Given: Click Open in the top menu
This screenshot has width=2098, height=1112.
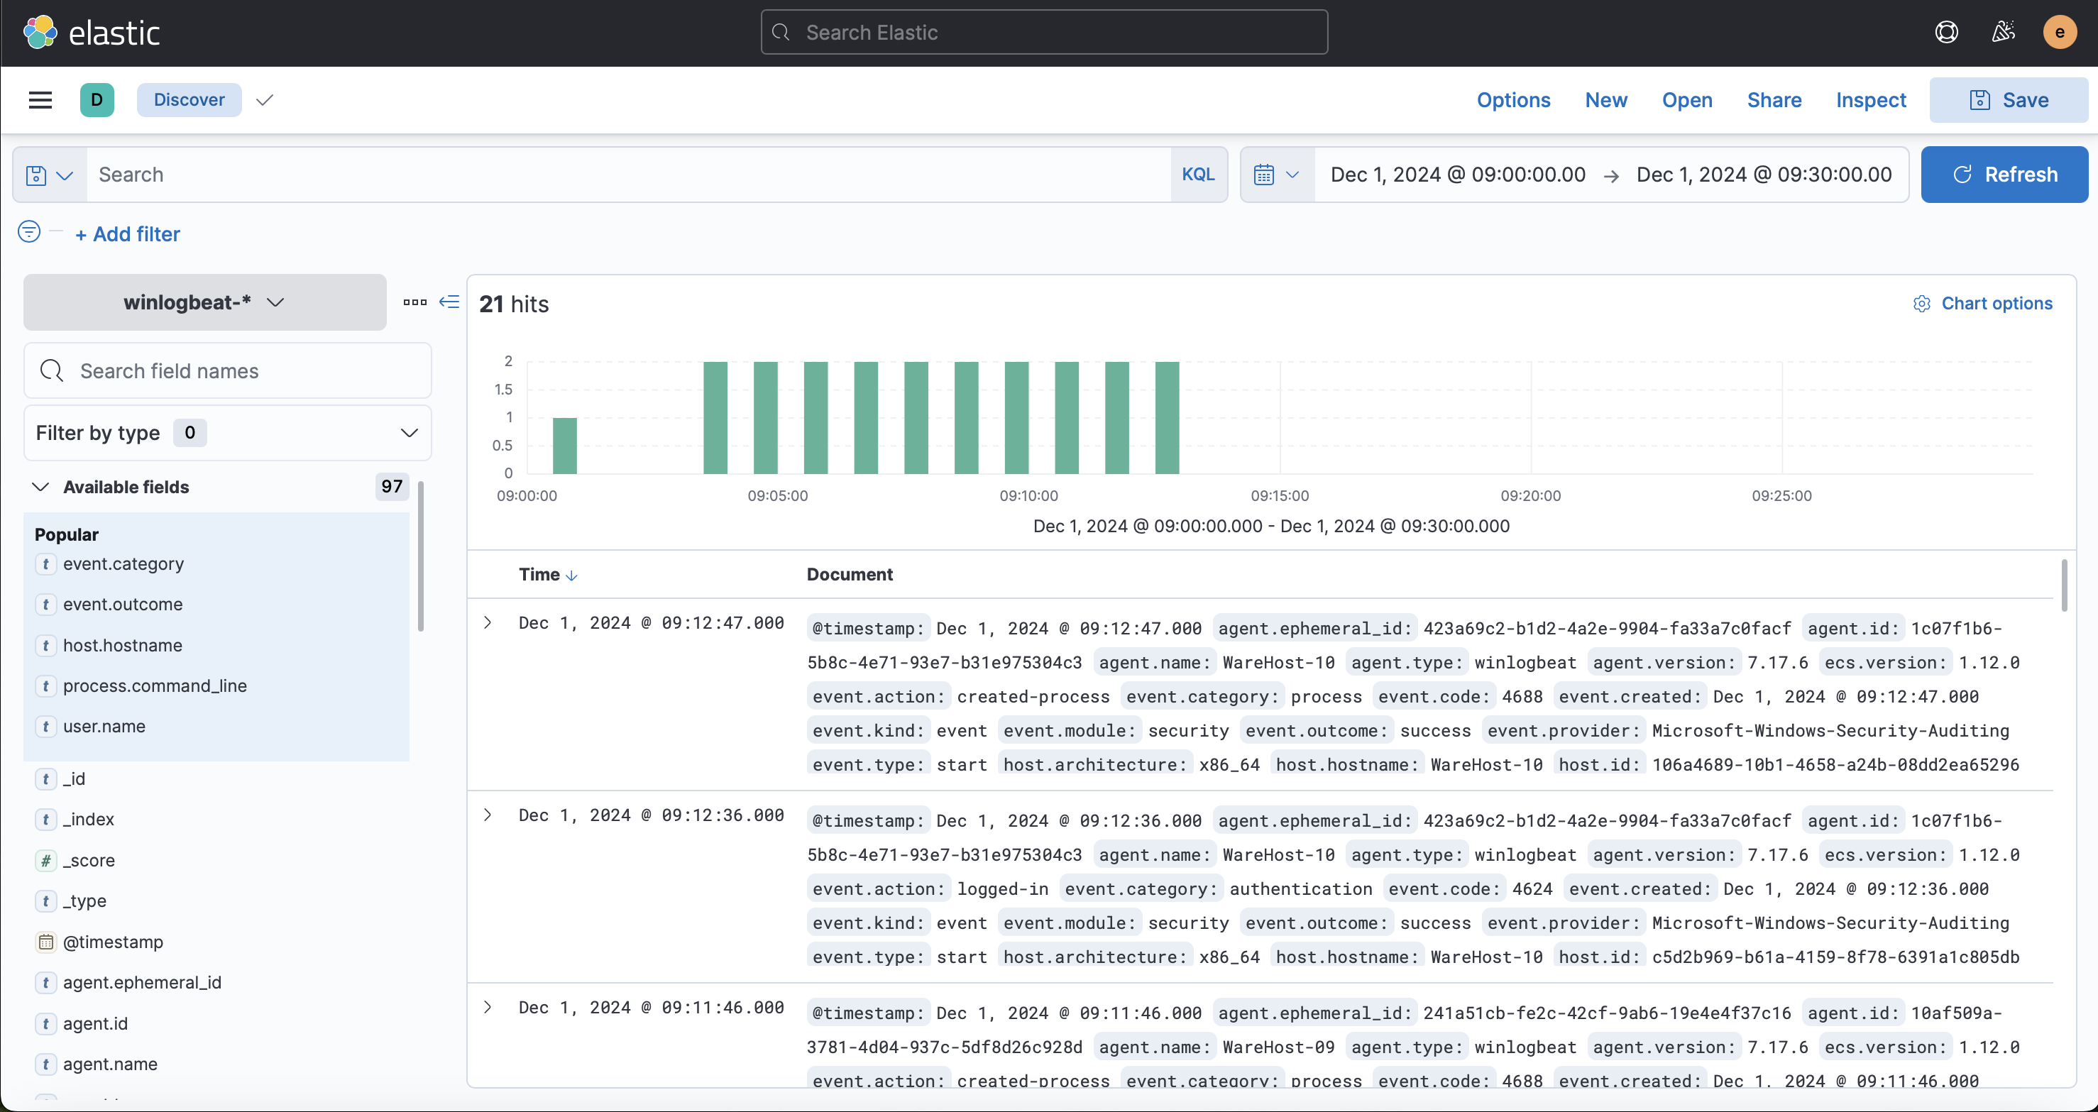Looking at the screenshot, I should [x=1687, y=100].
